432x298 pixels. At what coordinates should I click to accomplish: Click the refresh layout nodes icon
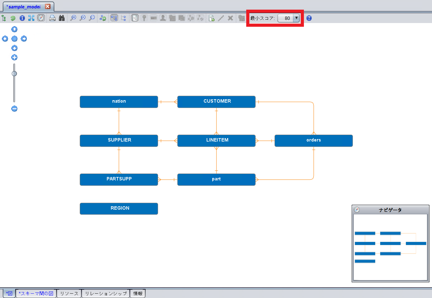click(x=103, y=18)
